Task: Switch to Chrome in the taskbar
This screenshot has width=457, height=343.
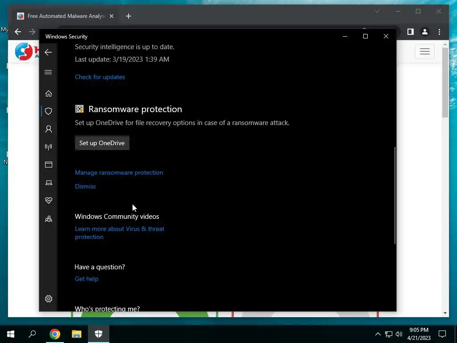Action: 54,334
